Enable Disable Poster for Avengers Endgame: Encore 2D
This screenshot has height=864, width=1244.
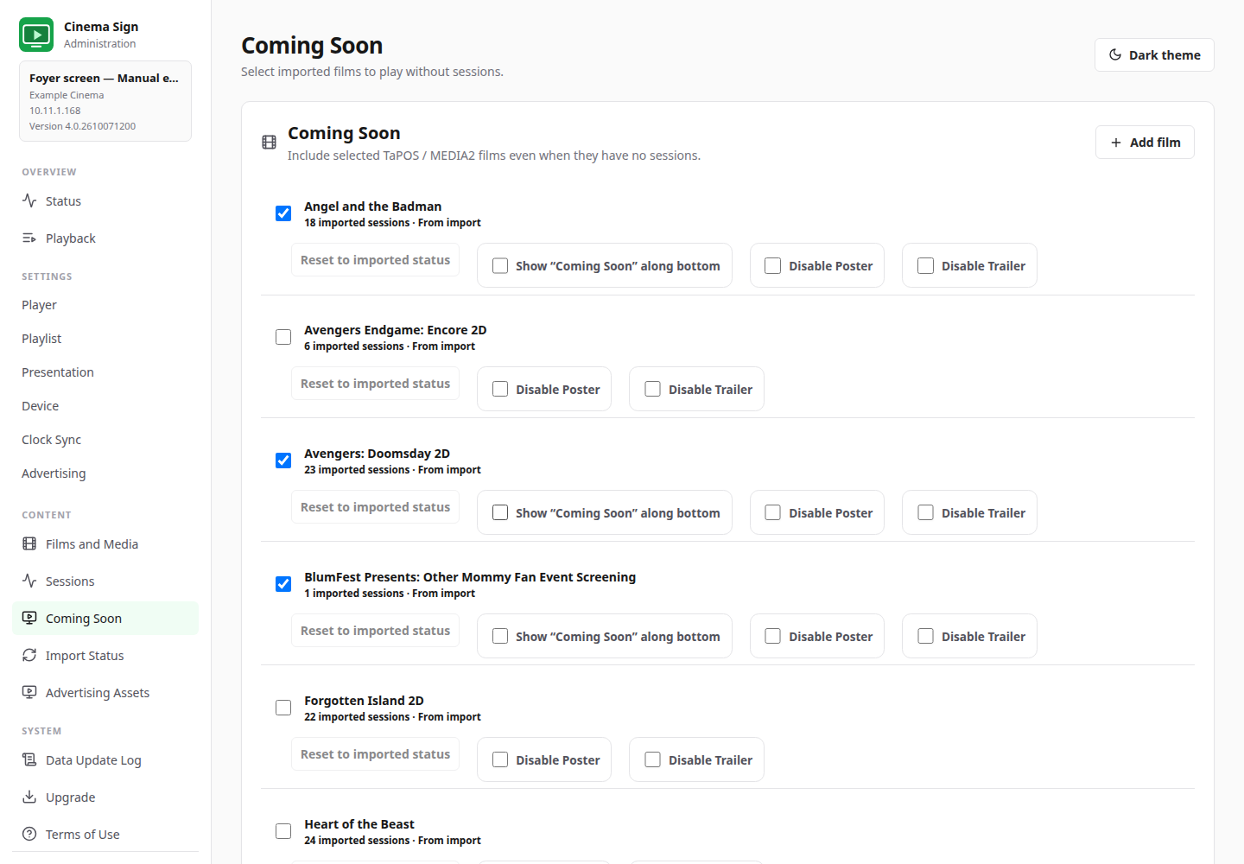point(500,390)
